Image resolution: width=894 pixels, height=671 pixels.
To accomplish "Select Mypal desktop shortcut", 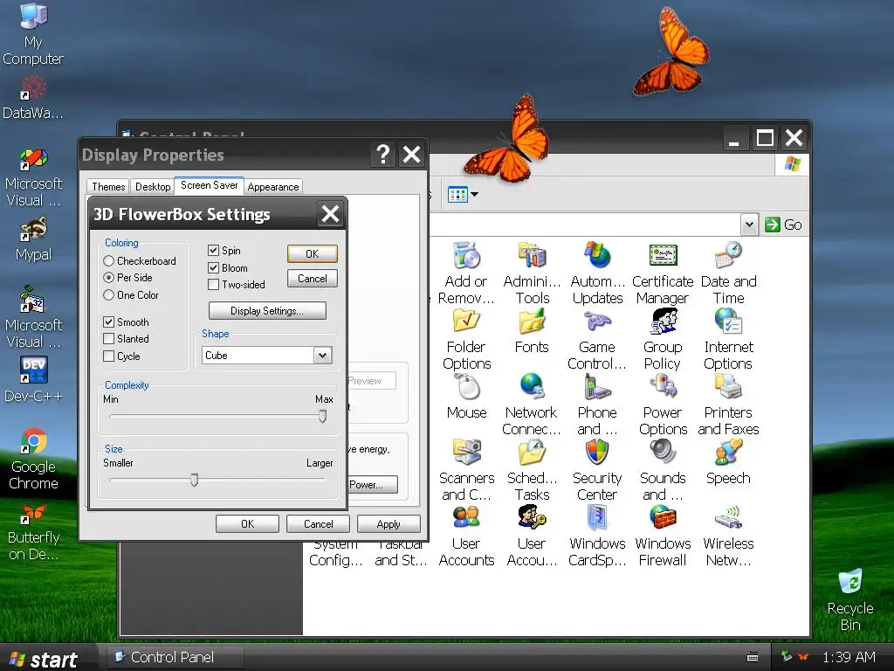I will 33,239.
